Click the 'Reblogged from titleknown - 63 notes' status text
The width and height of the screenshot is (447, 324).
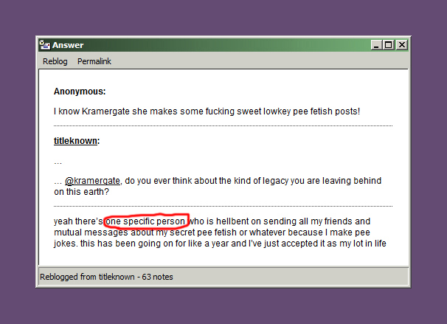[x=106, y=277]
